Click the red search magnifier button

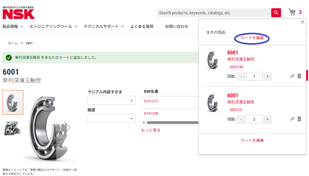(276, 13)
